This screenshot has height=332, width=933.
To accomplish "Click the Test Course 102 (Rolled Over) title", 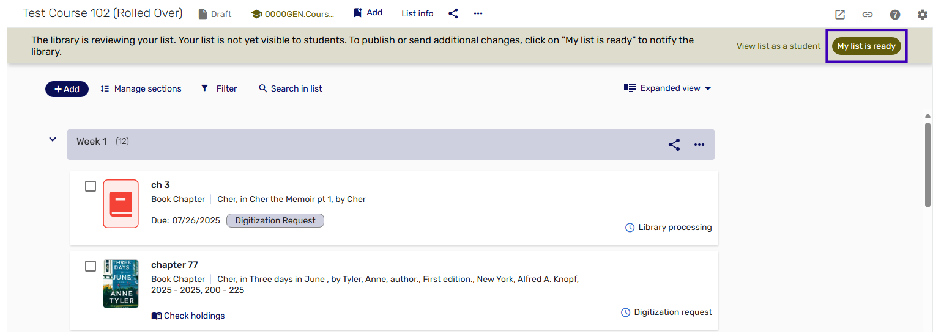I will pyautogui.click(x=103, y=13).
